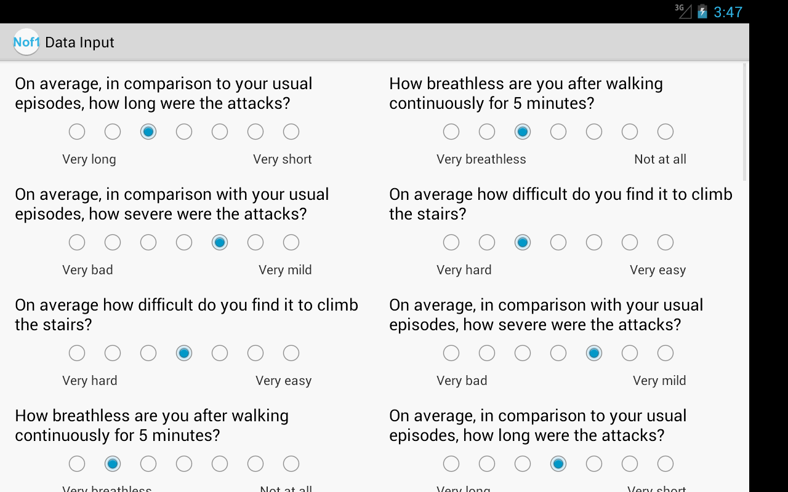Tap the Nof1 app logo icon
788x492 pixels.
coord(26,42)
